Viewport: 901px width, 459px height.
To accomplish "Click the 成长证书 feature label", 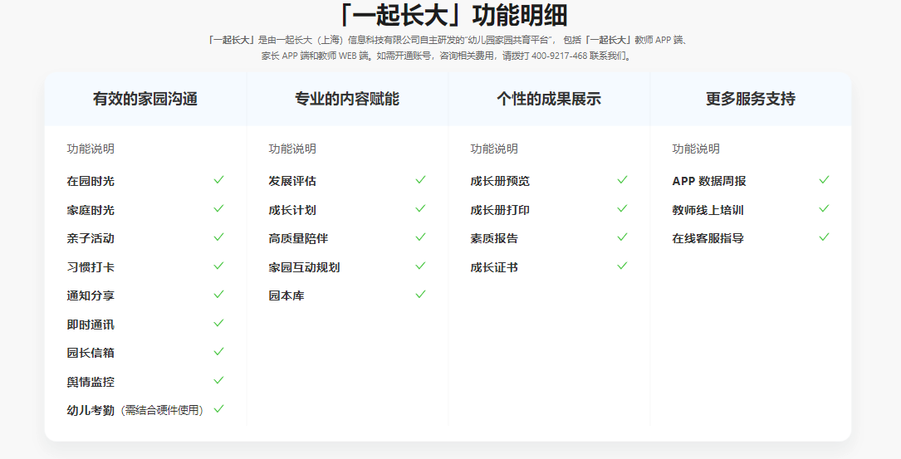I will (x=493, y=267).
